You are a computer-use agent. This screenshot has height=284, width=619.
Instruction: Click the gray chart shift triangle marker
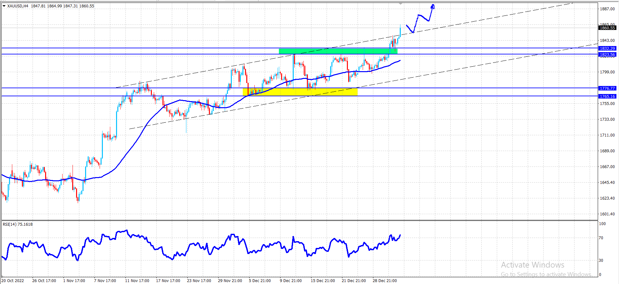click(401, 4)
